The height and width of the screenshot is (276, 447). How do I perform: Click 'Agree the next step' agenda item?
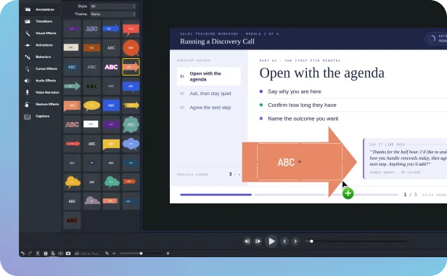tap(210, 107)
